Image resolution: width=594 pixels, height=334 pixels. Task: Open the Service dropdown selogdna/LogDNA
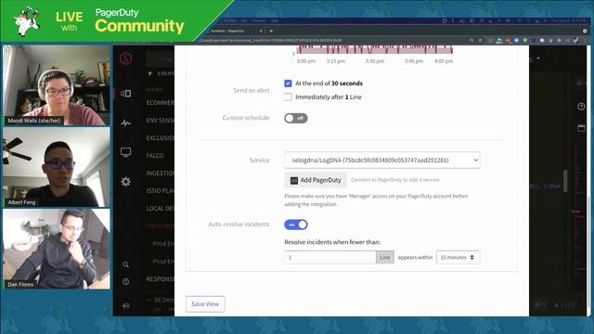[382, 161]
